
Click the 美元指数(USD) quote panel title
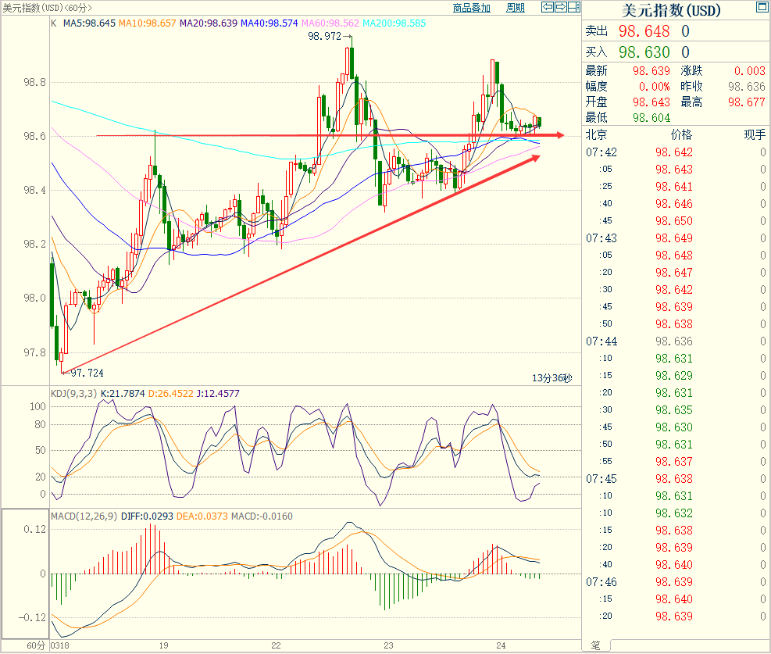coord(671,11)
